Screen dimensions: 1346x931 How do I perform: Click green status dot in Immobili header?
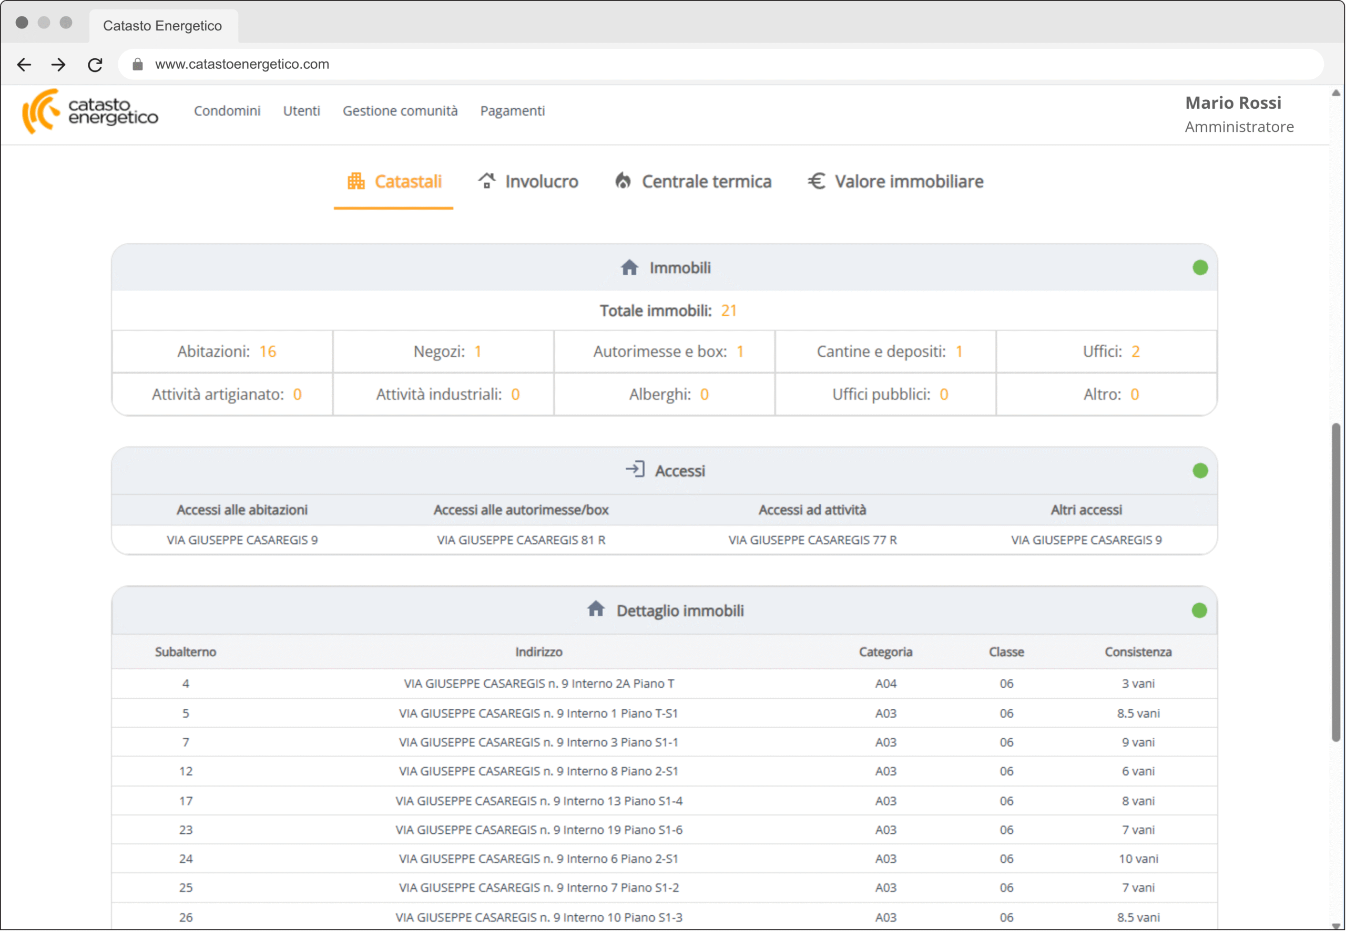[x=1200, y=268]
